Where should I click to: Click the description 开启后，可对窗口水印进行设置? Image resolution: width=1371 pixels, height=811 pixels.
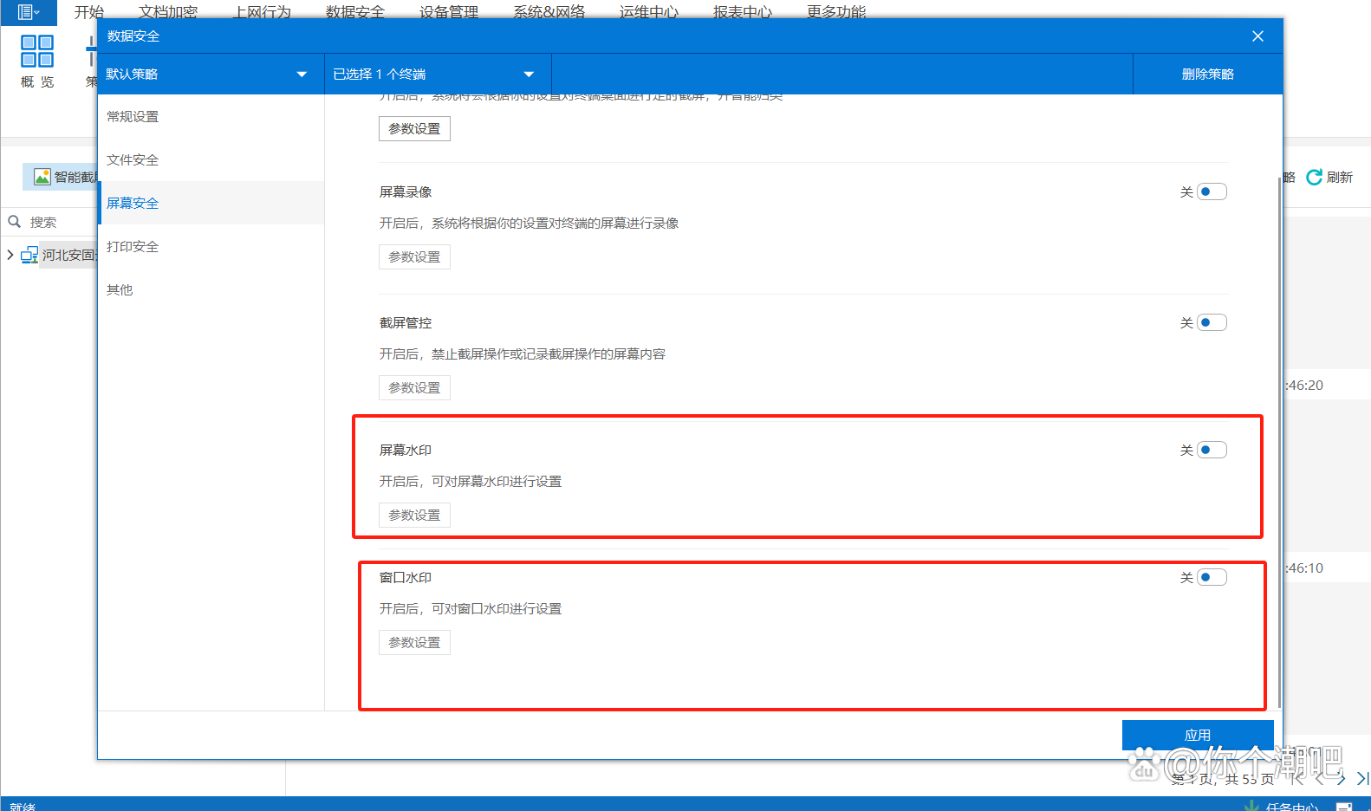[471, 608]
